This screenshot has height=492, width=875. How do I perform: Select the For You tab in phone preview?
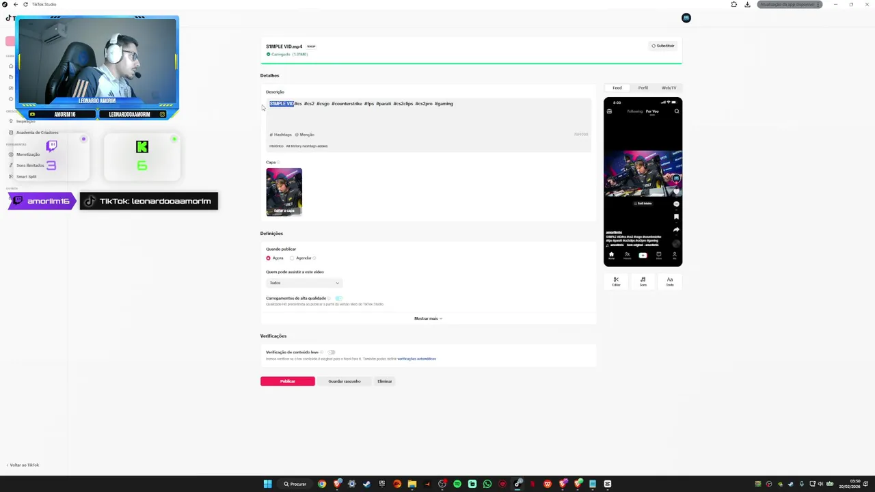tap(652, 111)
